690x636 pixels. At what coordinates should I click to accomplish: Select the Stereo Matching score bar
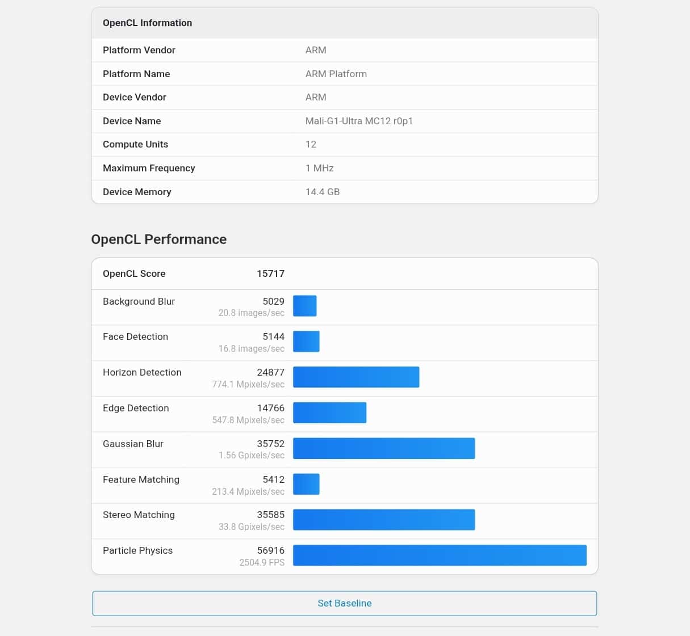(384, 520)
